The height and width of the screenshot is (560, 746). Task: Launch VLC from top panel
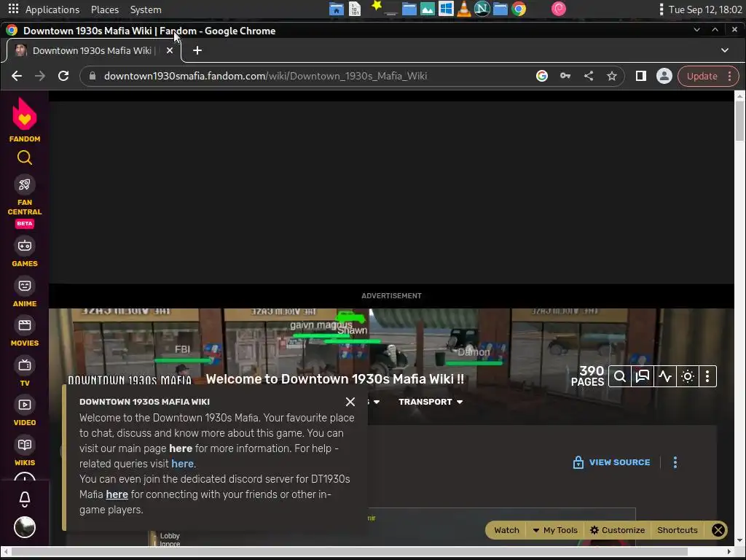pyautogui.click(x=463, y=9)
